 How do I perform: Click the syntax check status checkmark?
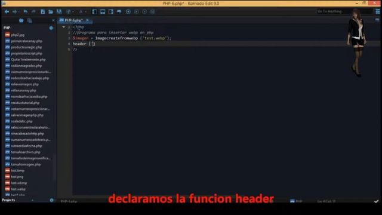(x=377, y=201)
